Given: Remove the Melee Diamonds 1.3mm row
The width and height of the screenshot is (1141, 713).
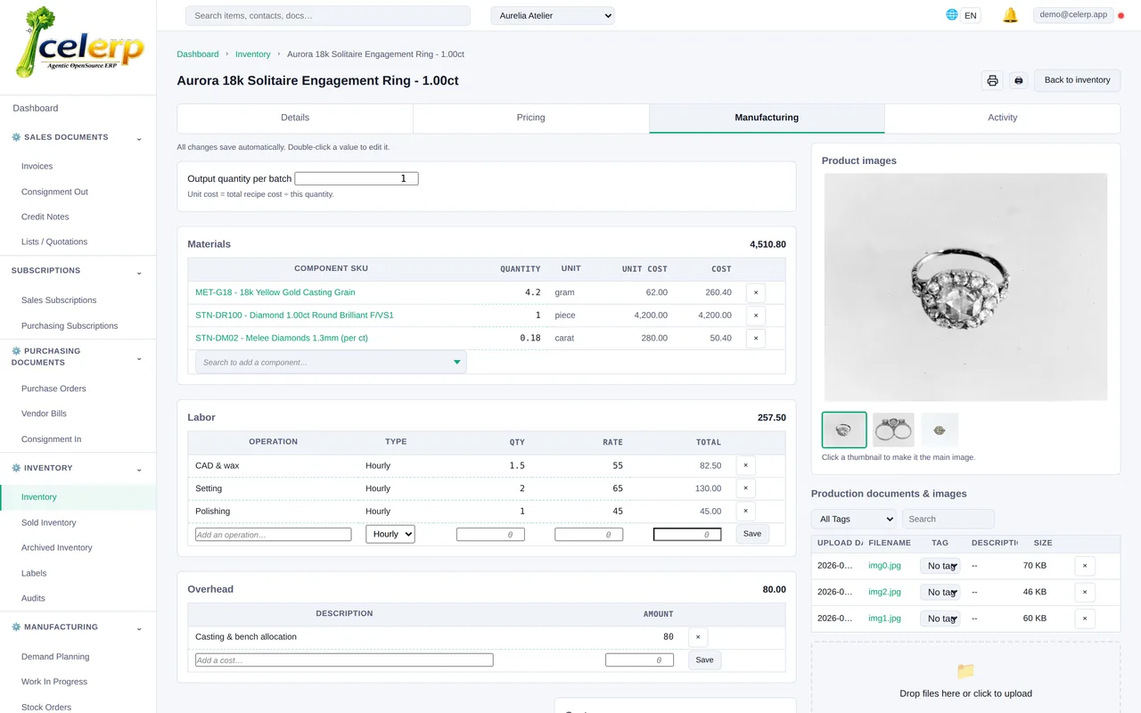Looking at the screenshot, I should [x=756, y=339].
